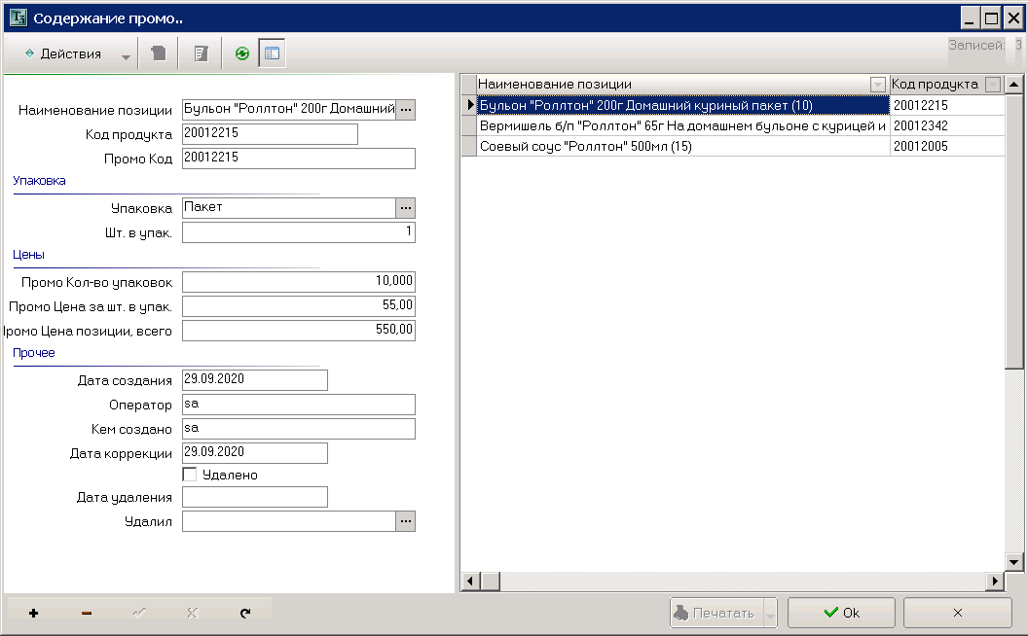
Task: Click the total promo price field 550,00
Action: point(299,330)
